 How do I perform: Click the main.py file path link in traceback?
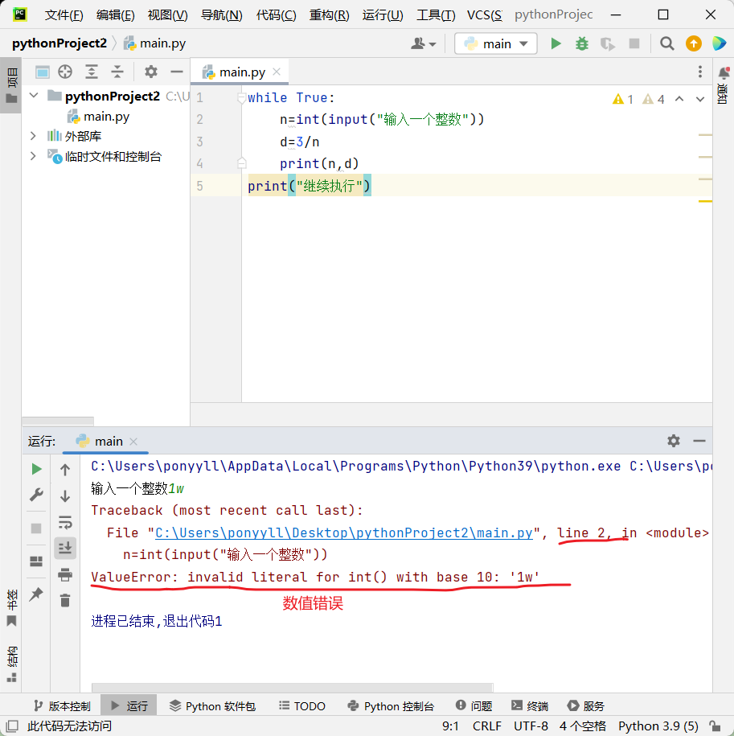[343, 532]
